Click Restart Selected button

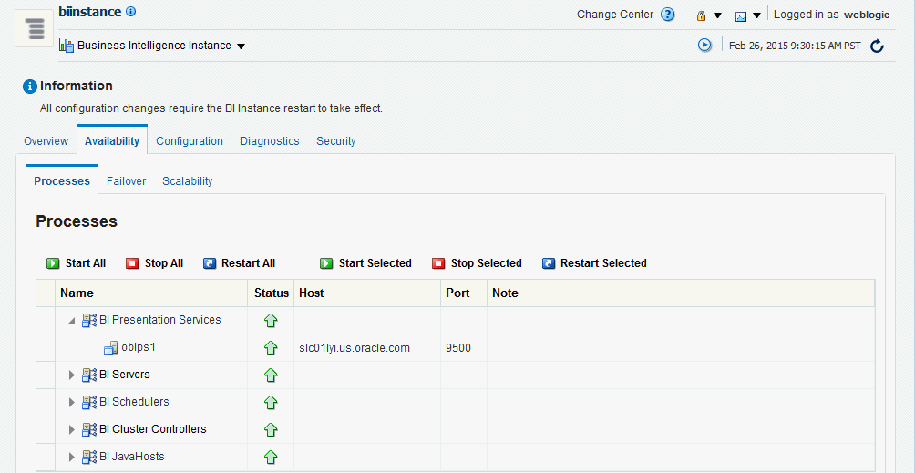click(594, 263)
